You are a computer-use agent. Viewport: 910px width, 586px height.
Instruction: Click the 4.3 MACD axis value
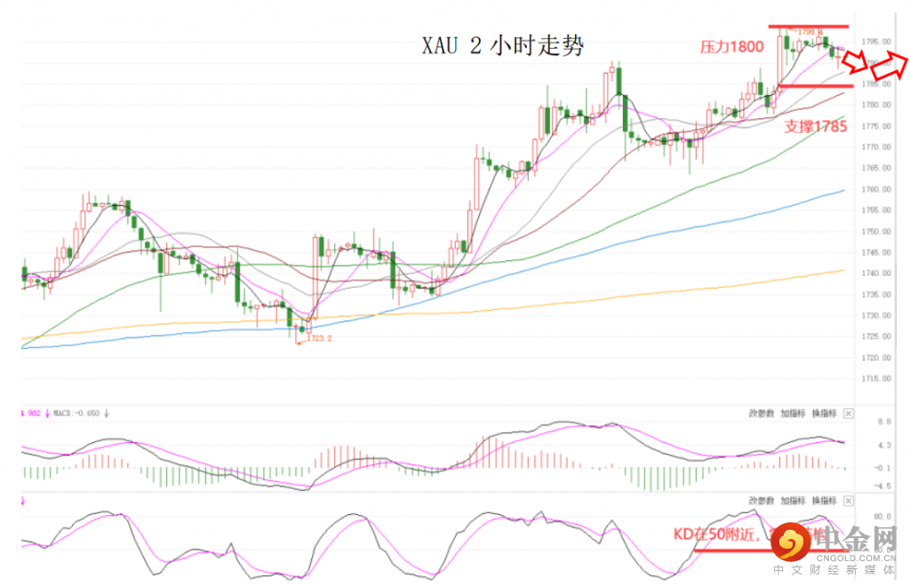pos(884,446)
